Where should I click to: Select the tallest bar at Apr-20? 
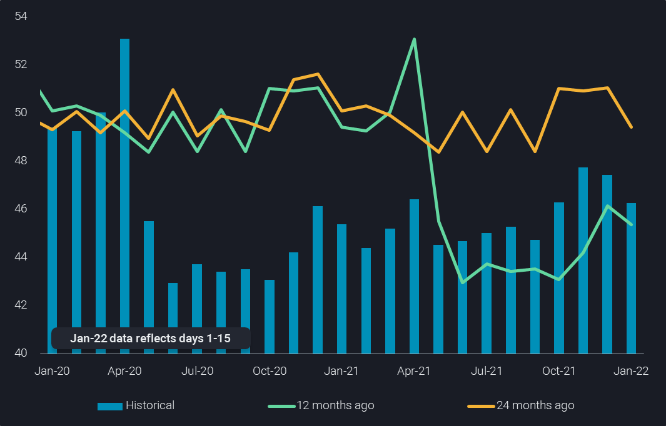[125, 196]
